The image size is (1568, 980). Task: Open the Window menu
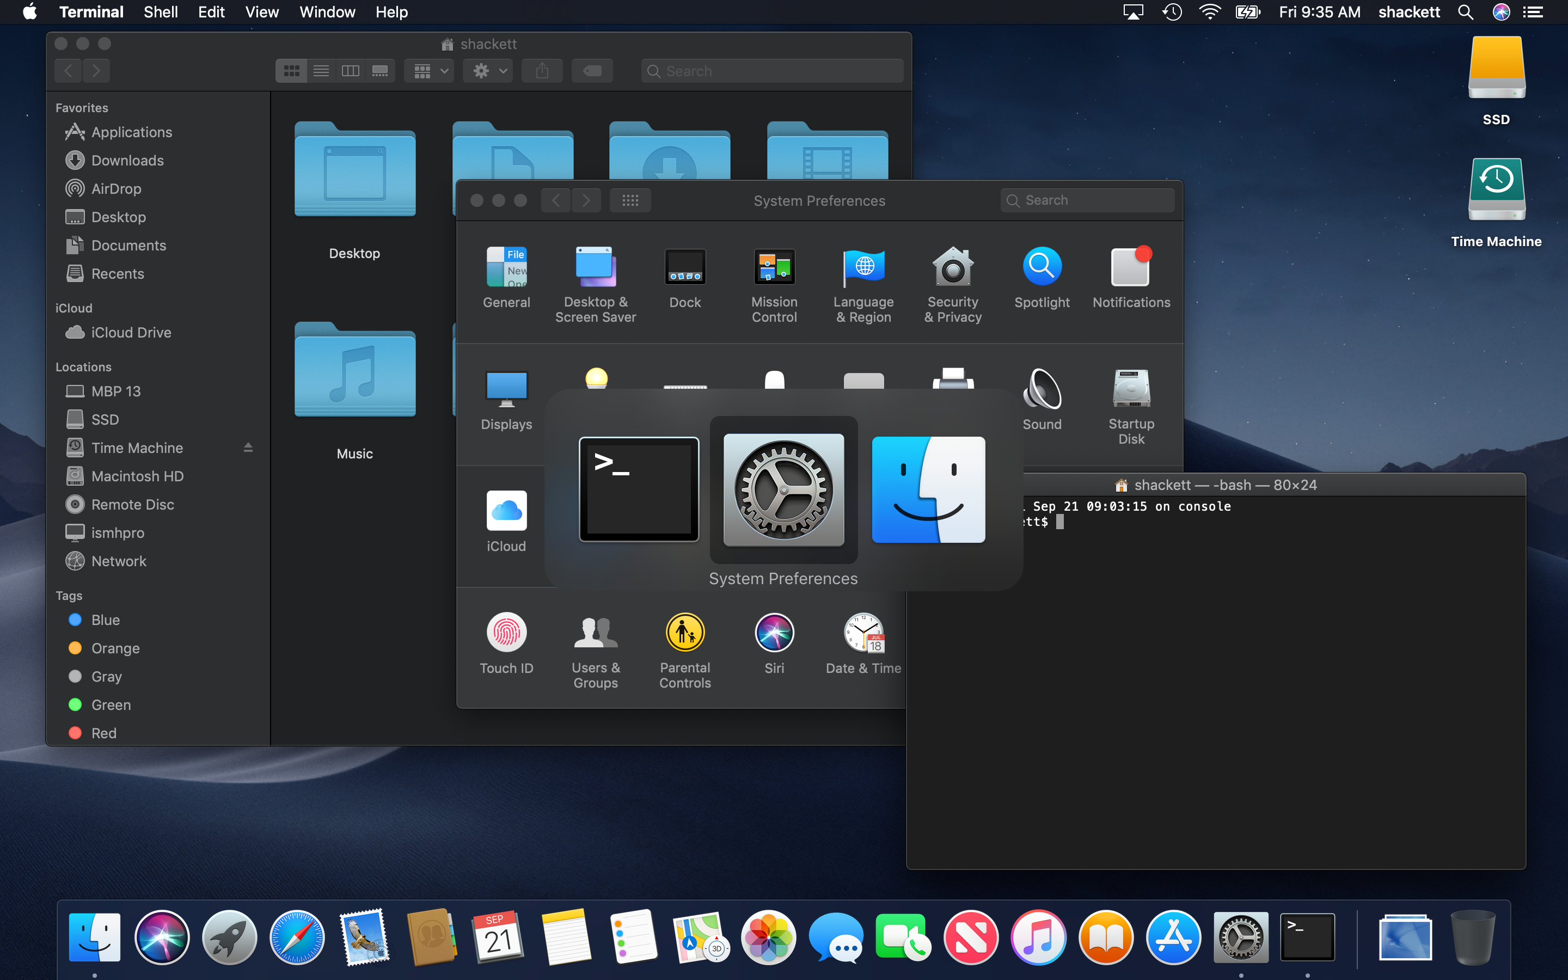(x=327, y=13)
